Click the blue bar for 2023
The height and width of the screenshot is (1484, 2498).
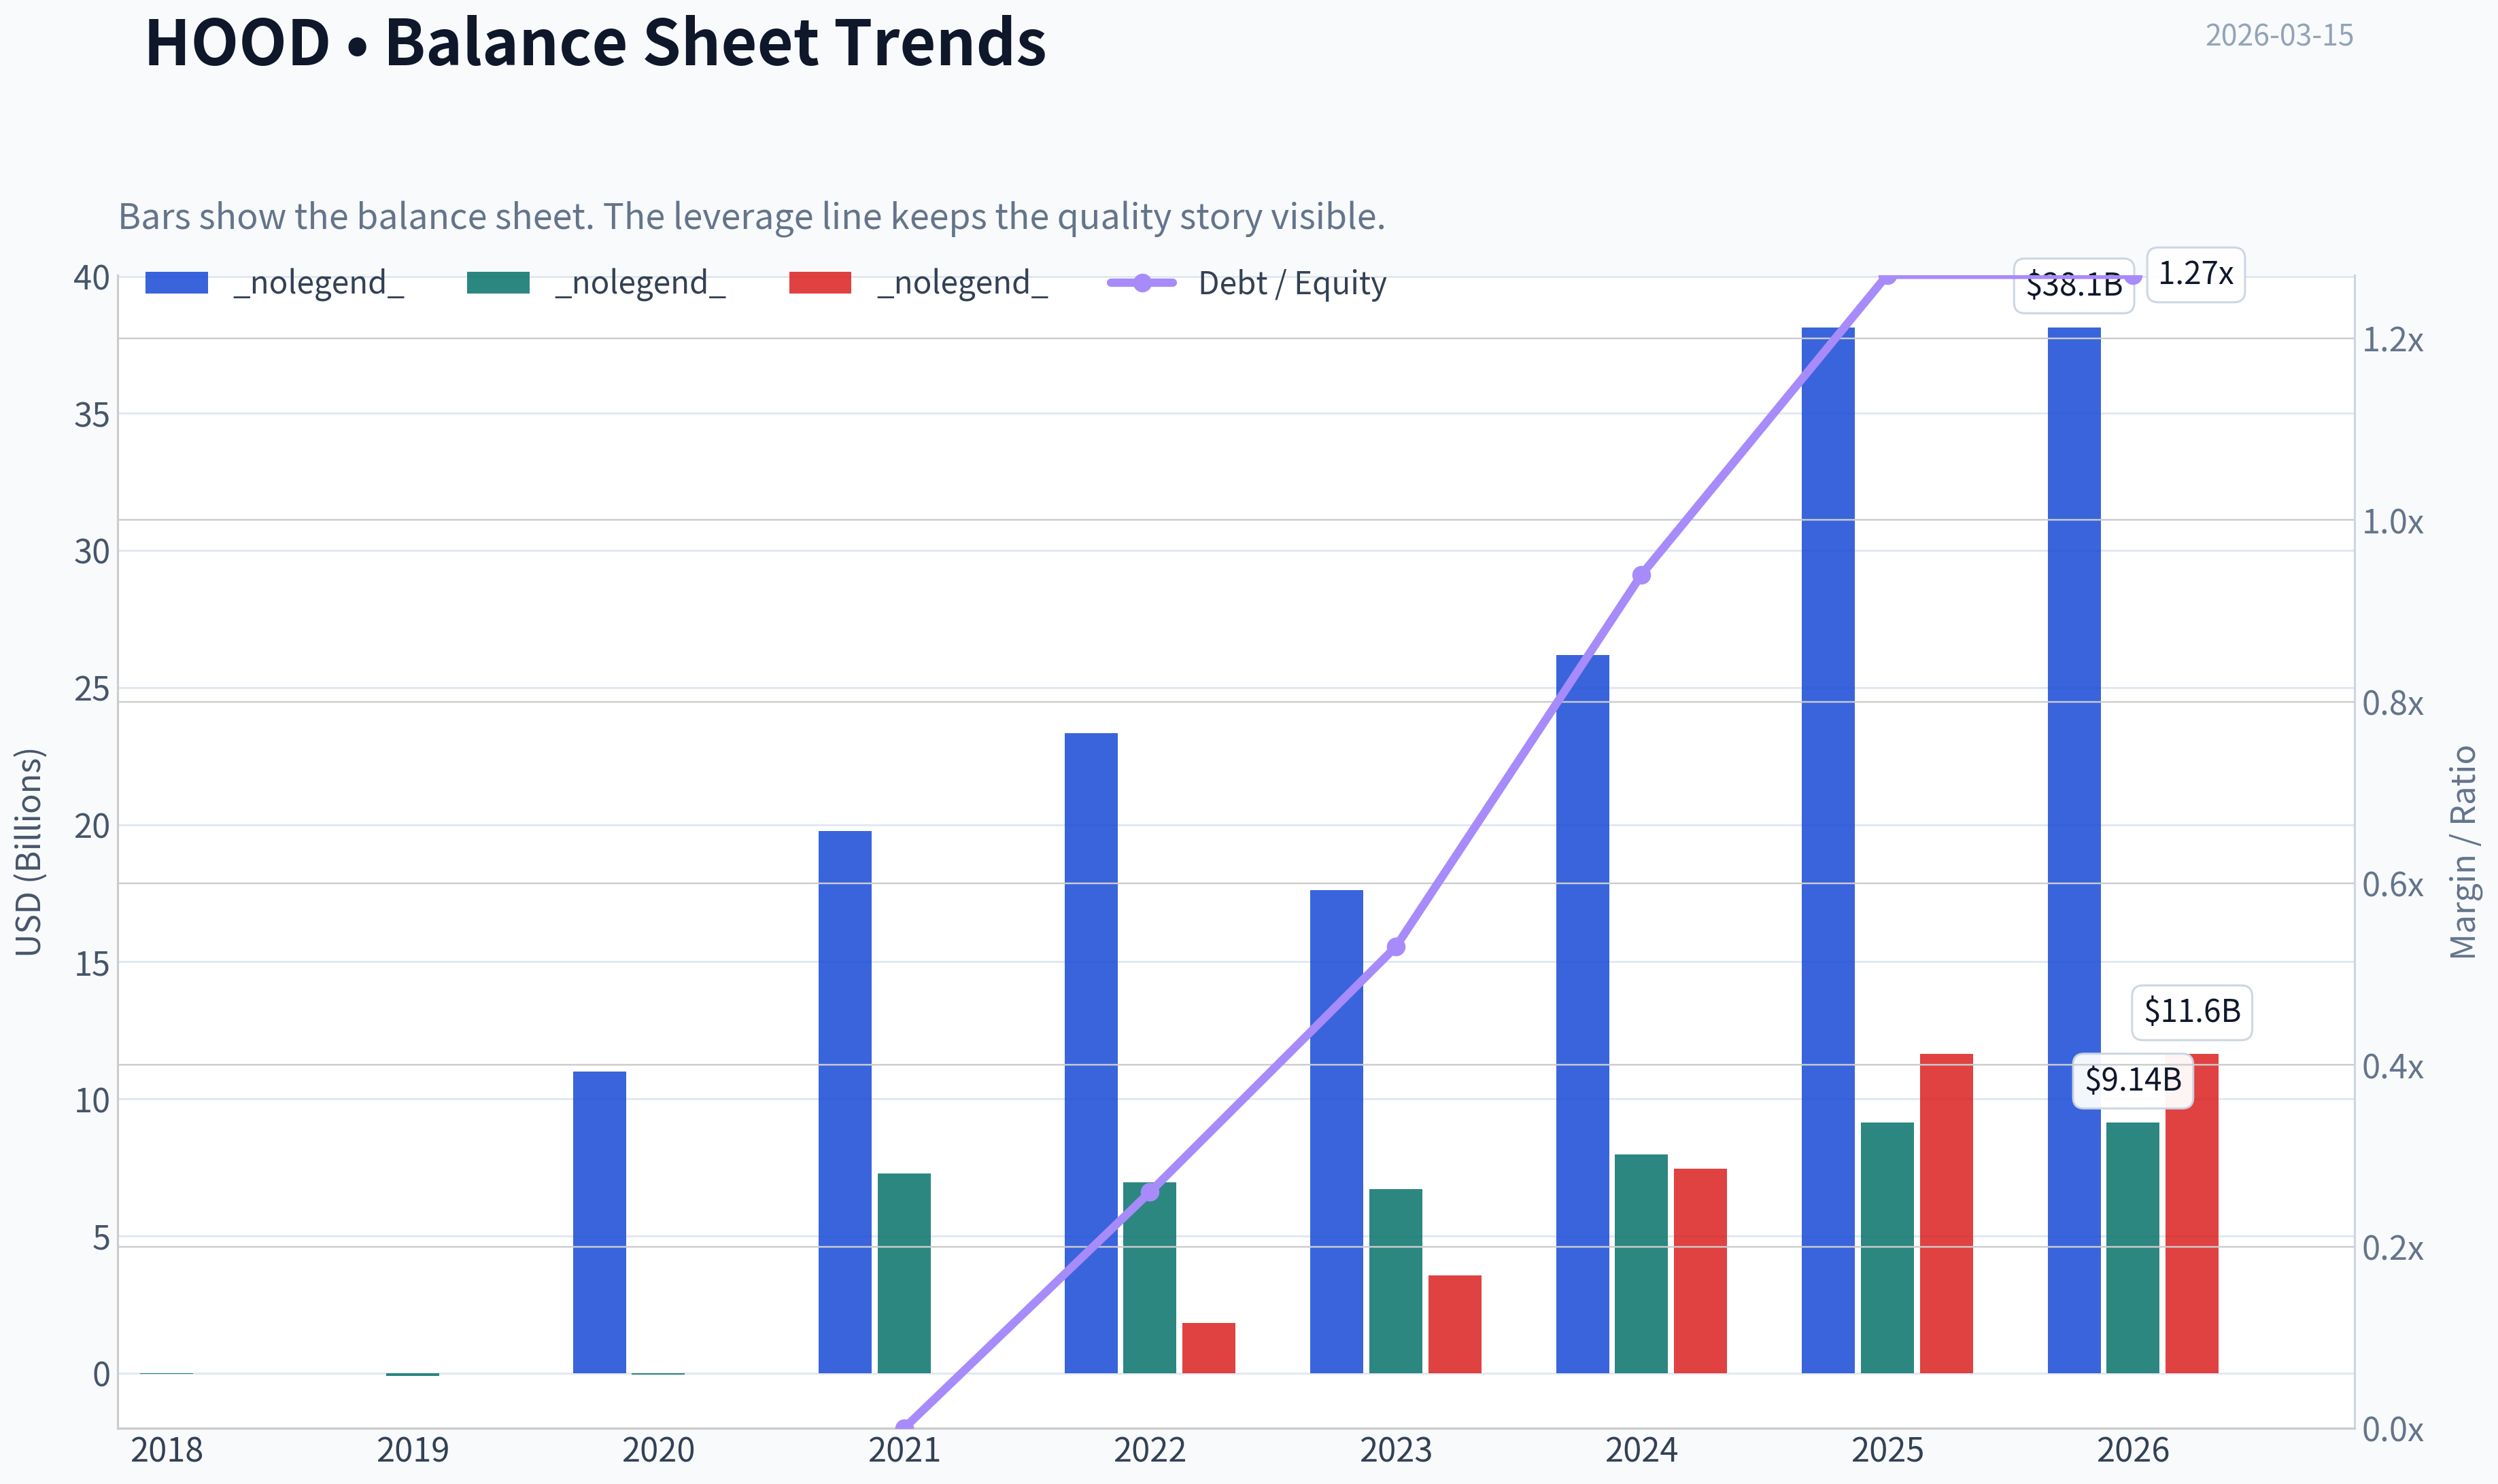coord(1337,1131)
